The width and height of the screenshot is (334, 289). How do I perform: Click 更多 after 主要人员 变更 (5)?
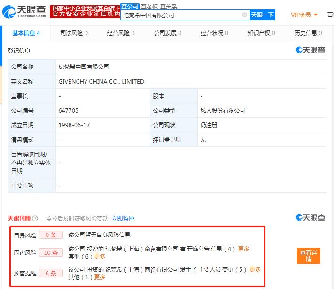pyautogui.click(x=255, y=270)
